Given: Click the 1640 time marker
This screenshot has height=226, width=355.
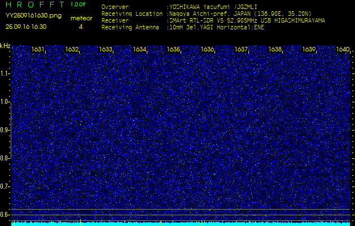Looking at the screenshot, I should click(343, 50).
